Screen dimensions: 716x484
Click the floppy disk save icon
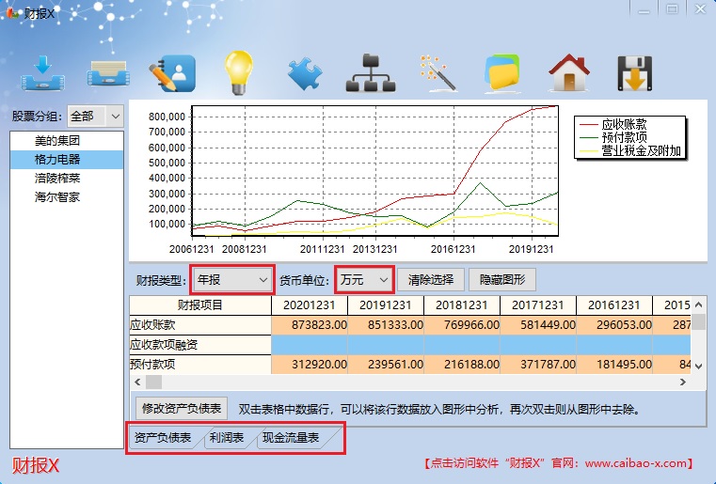click(x=635, y=73)
